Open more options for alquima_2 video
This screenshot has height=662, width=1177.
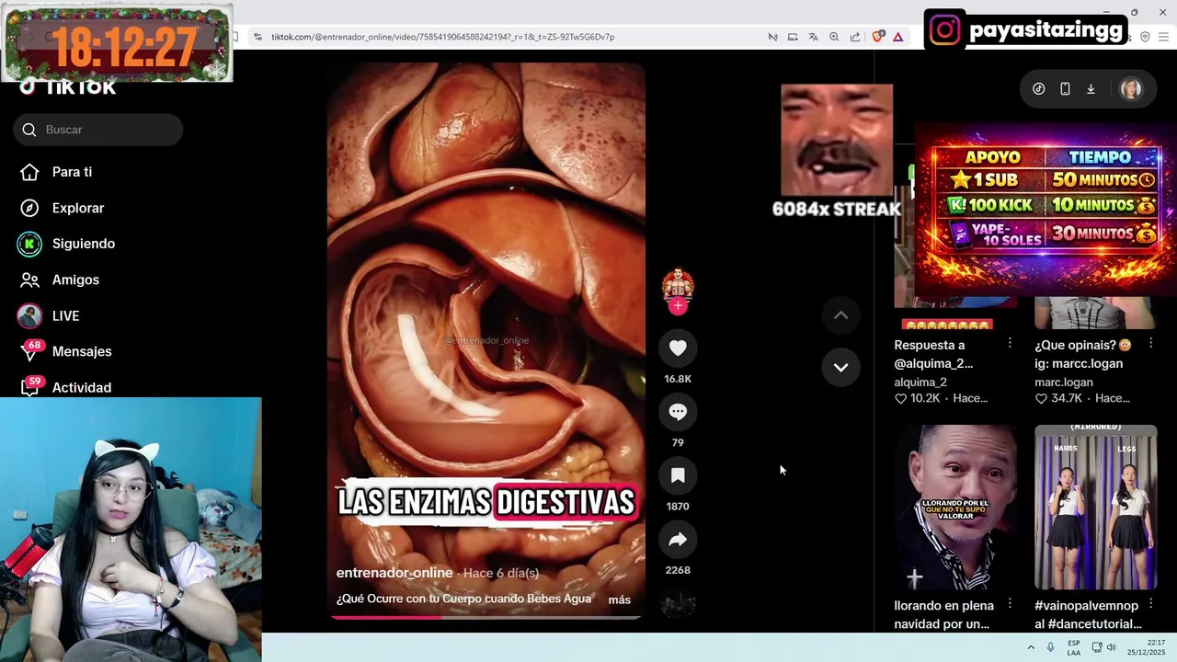click(x=1010, y=343)
